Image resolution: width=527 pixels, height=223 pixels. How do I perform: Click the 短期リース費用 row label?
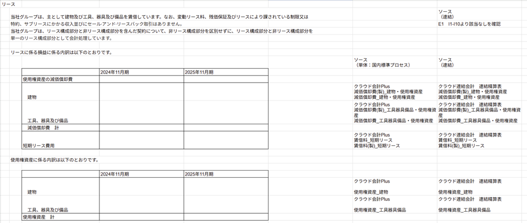[38, 146]
